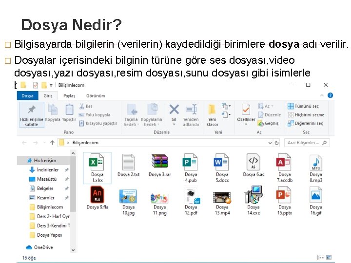Open Taşıma hedefi dropdown
This screenshot has width=351, height=263.
[x=131, y=115]
